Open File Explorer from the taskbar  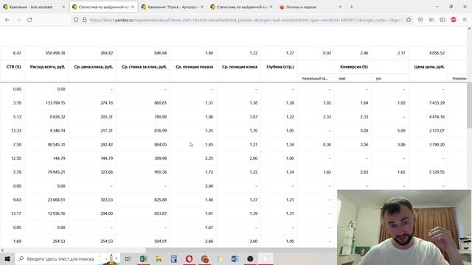coord(159,258)
